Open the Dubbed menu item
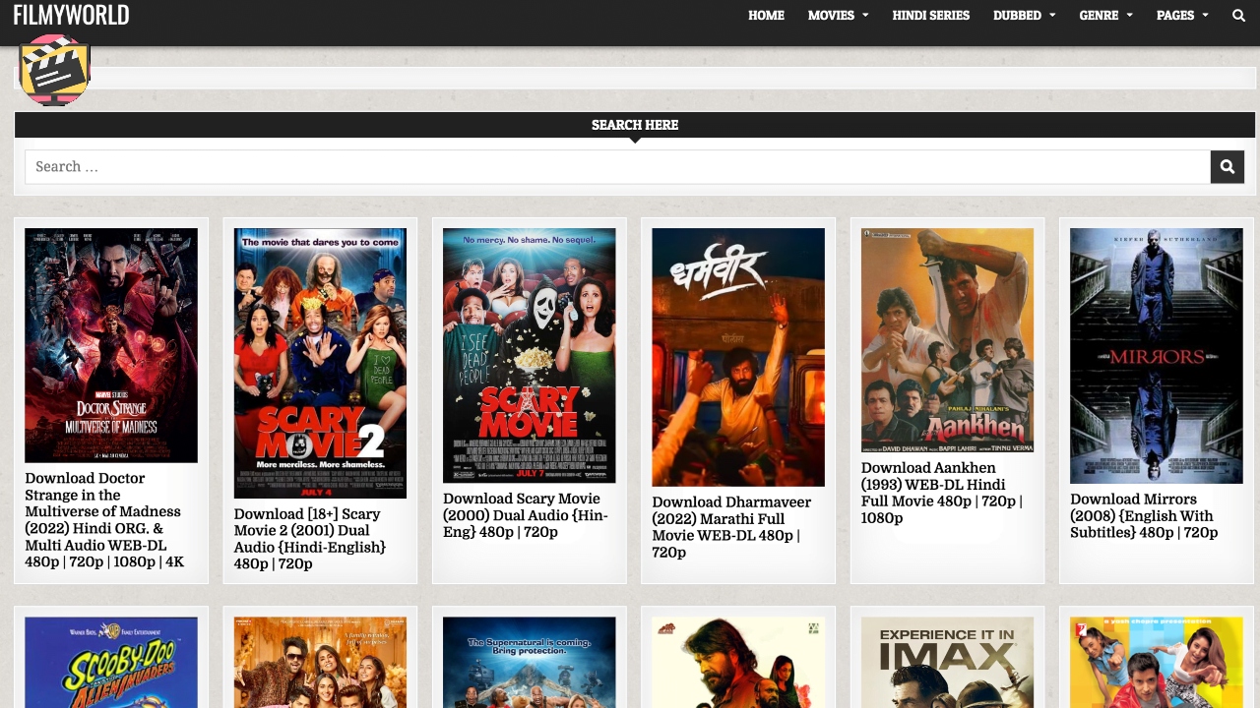This screenshot has height=708, width=1260. (x=1018, y=15)
